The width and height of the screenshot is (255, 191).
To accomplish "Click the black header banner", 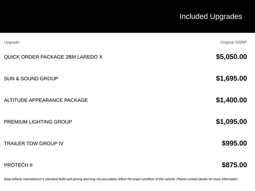I will 127,16.
